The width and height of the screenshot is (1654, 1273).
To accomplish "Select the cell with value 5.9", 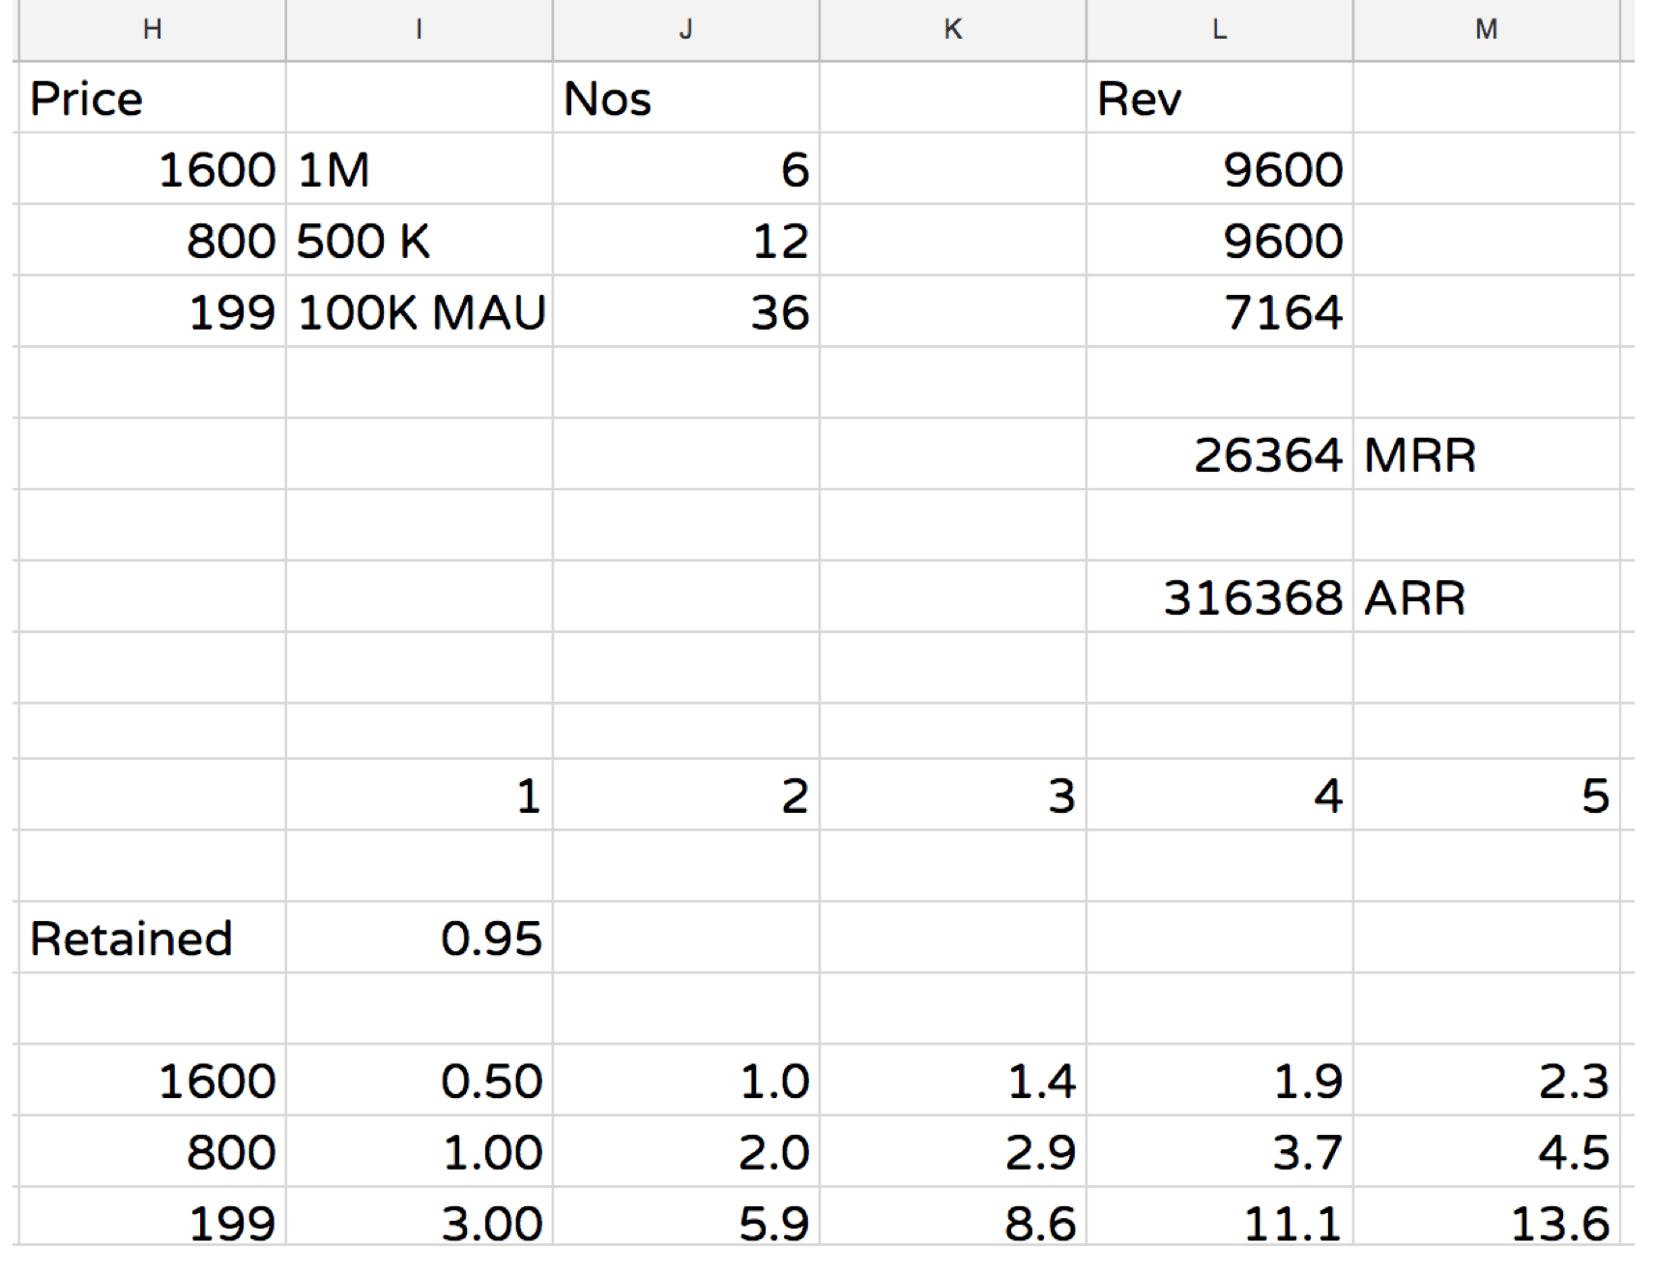I will click(x=686, y=1218).
